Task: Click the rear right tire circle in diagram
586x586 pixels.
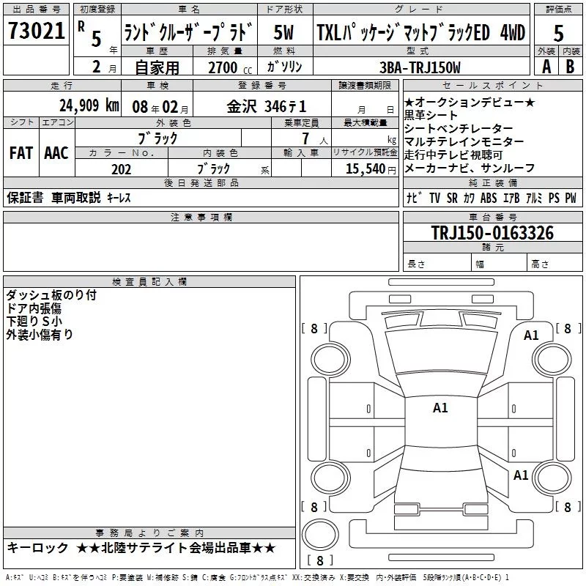Action: (553, 478)
